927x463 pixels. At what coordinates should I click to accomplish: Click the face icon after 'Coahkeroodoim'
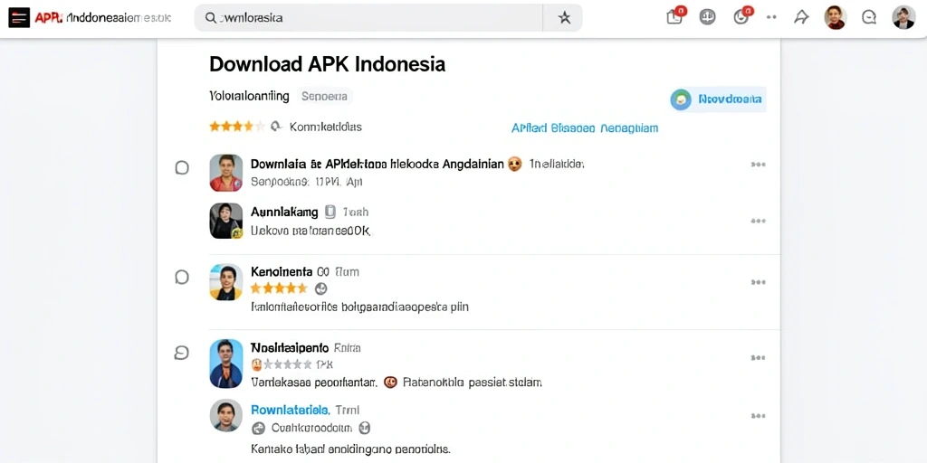(365, 428)
